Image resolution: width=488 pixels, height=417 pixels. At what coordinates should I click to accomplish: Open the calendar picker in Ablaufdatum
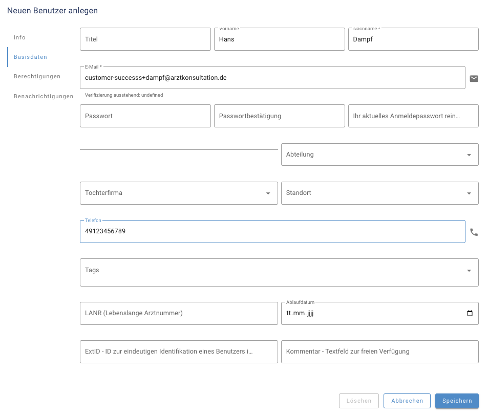click(x=470, y=313)
